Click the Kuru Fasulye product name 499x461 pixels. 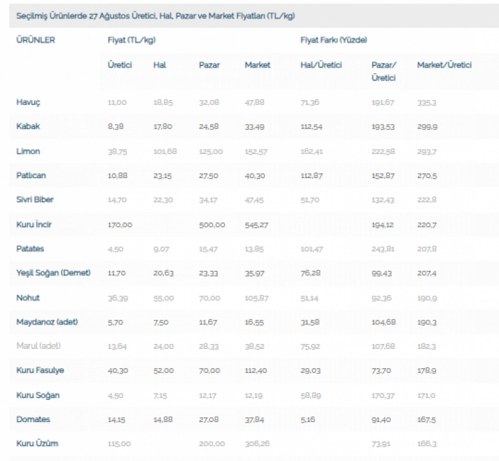(40, 370)
